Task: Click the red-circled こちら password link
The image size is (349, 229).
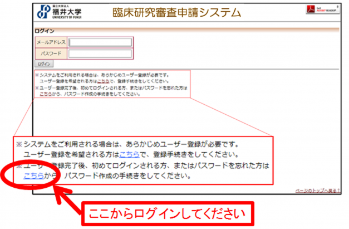Action: (x=33, y=177)
